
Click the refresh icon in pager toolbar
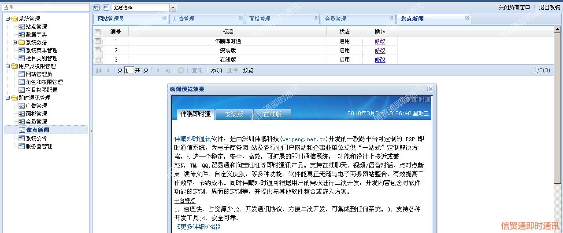pyautogui.click(x=181, y=70)
